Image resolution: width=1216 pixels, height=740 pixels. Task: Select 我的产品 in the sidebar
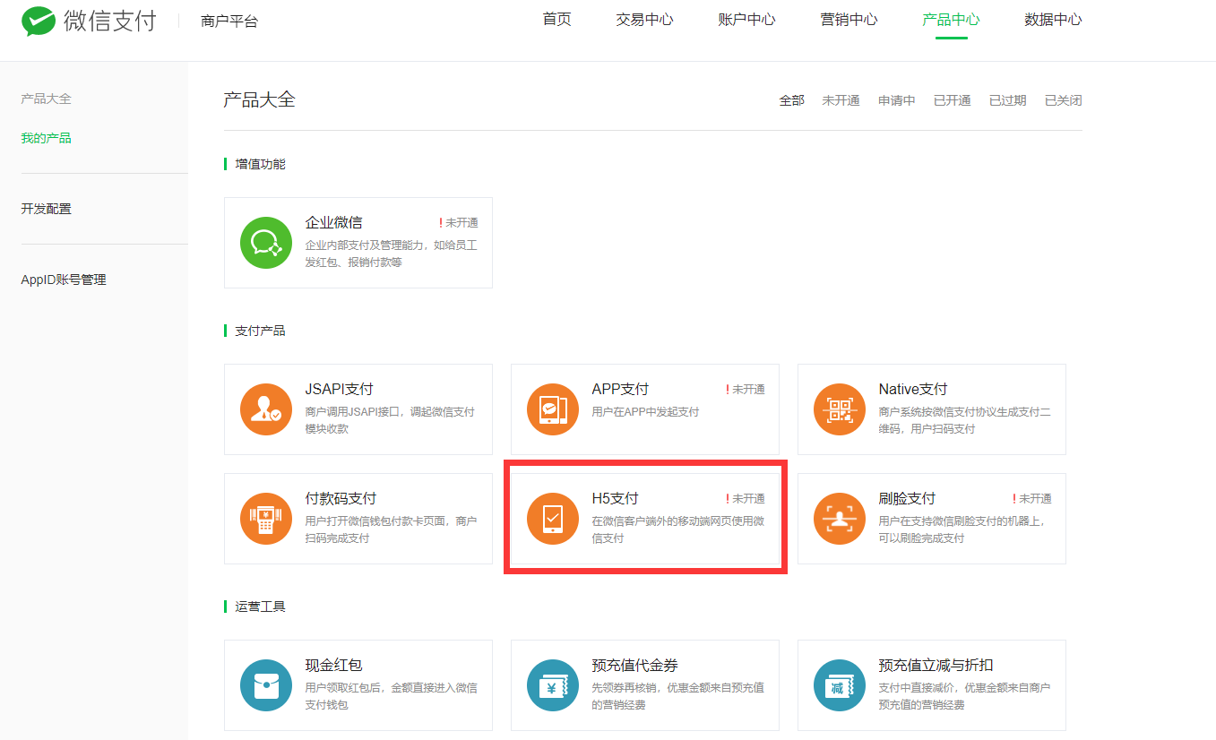[46, 138]
